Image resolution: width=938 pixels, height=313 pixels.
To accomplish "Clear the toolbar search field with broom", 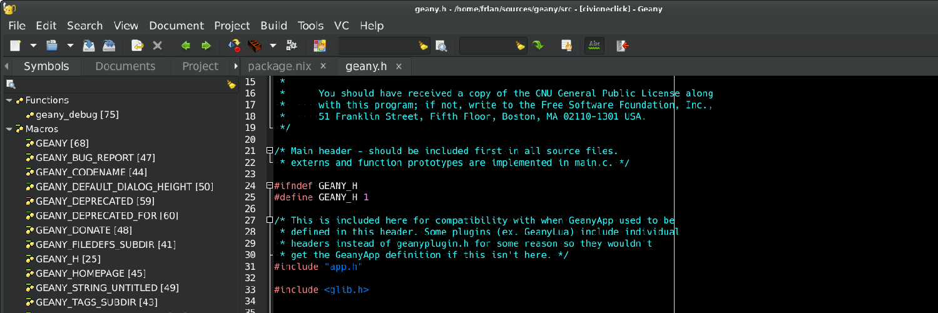I will click(x=424, y=46).
